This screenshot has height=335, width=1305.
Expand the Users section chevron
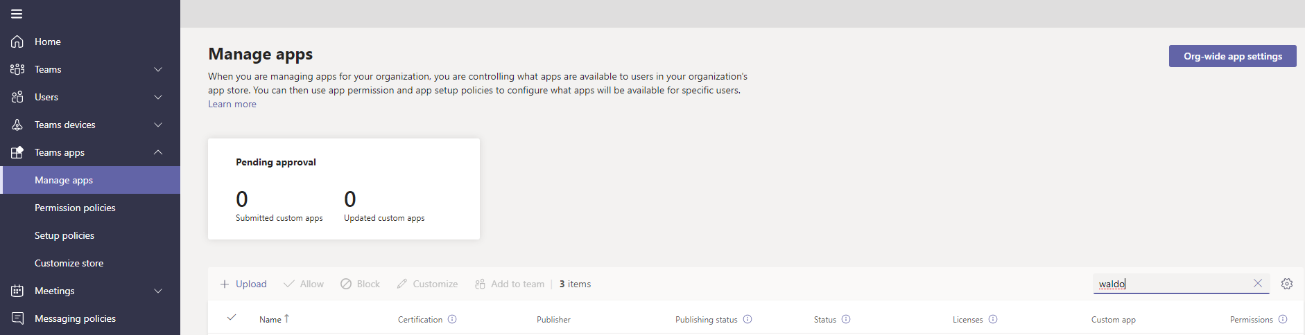[158, 97]
